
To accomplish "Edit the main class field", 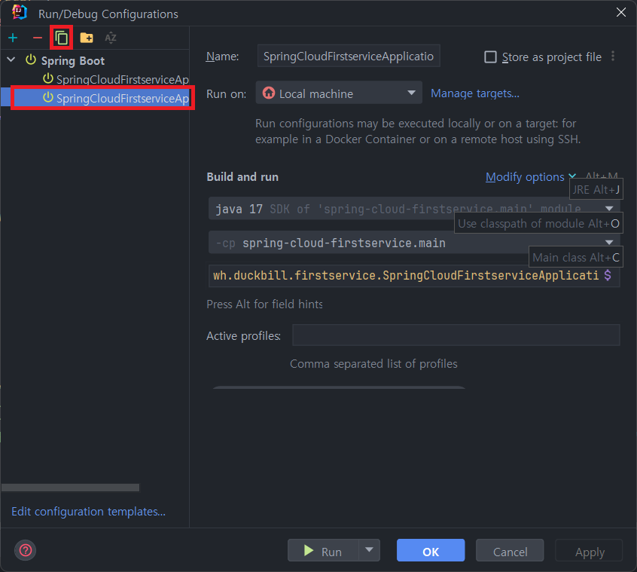I will [405, 276].
